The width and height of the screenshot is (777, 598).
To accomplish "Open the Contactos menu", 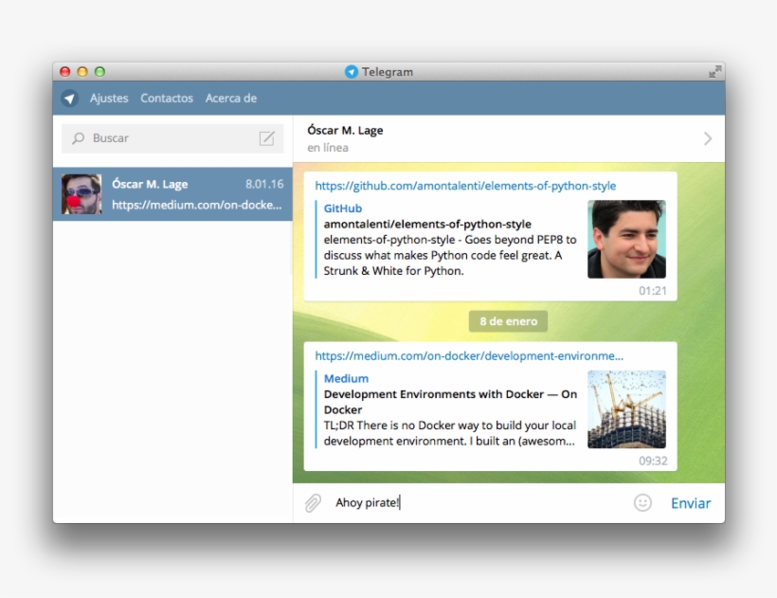I will (167, 98).
